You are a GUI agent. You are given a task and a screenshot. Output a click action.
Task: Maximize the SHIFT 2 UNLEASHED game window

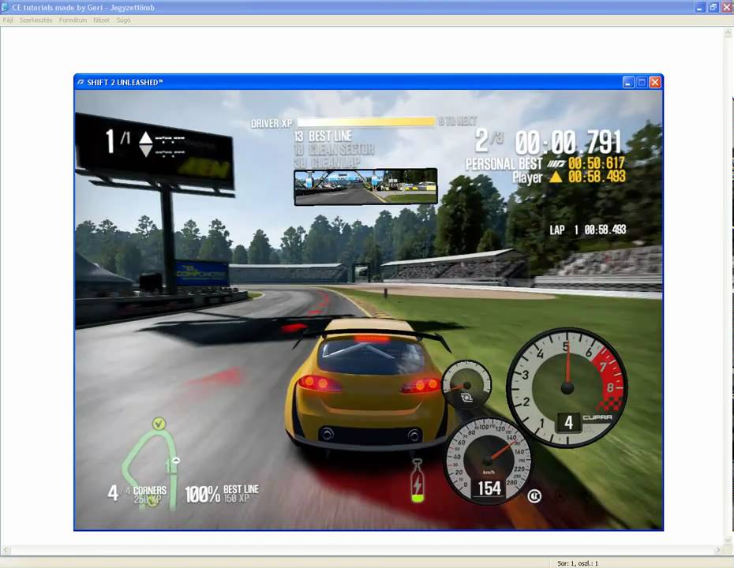[642, 82]
